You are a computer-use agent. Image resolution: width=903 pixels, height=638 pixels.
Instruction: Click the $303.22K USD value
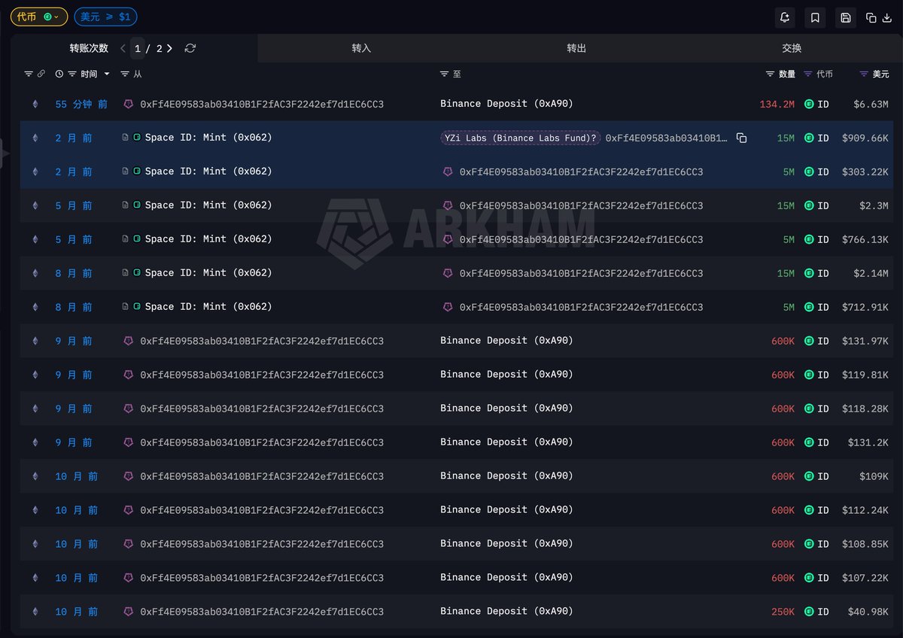[865, 172]
